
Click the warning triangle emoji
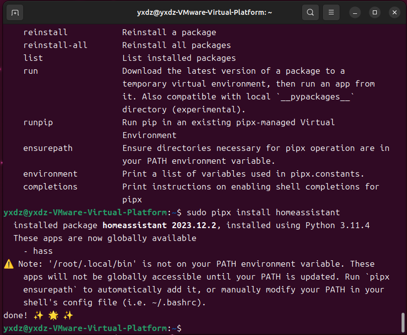click(9, 264)
